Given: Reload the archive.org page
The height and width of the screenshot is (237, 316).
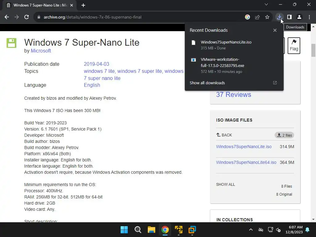Looking at the screenshot, I should click(x=27, y=17).
